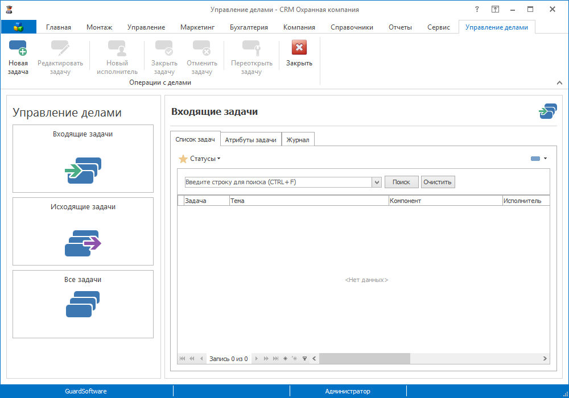
Task: Sort by the Исполнитель column header
Action: click(x=526, y=201)
